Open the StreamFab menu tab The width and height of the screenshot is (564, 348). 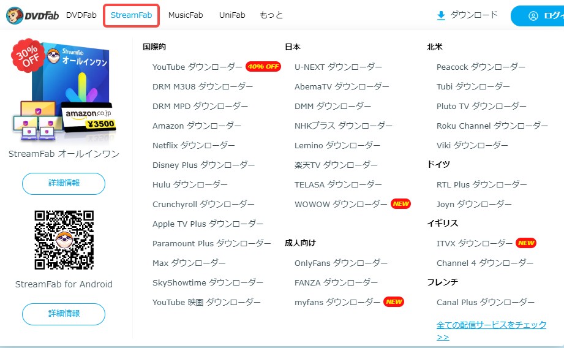[x=131, y=15]
